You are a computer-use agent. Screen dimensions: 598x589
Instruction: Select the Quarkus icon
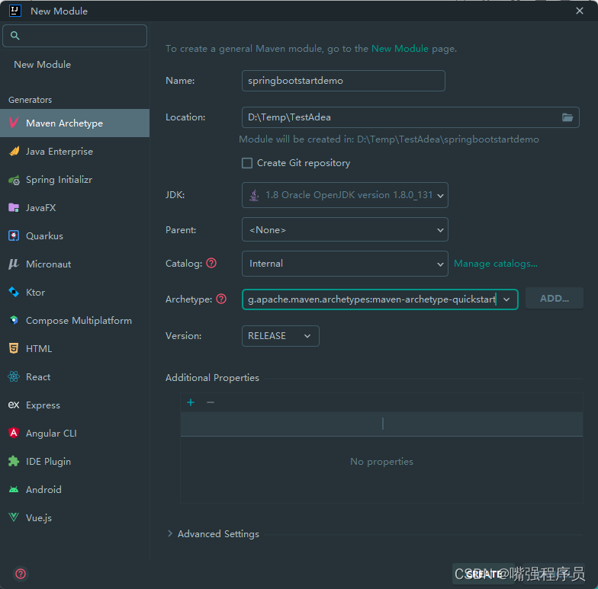click(14, 236)
